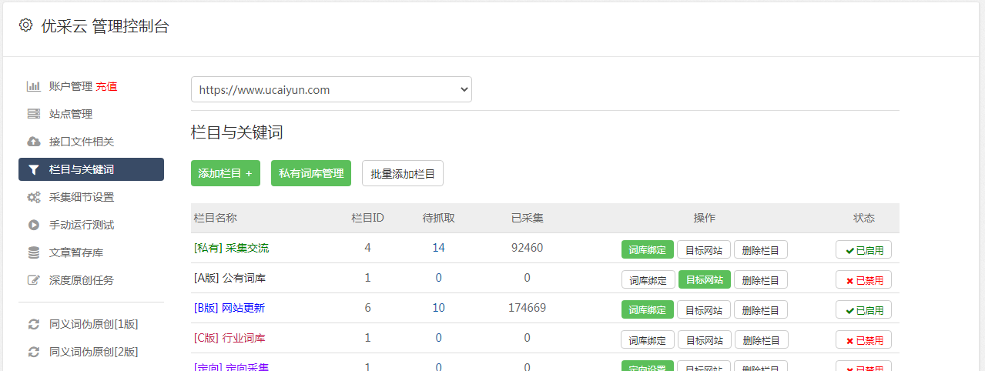The height and width of the screenshot is (371, 985).
Task: Click the 状态 table header
Action: click(x=864, y=218)
